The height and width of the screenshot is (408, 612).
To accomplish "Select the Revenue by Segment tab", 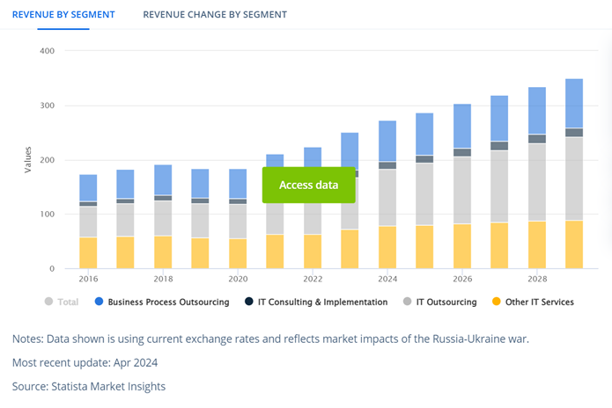I will click(51, 15).
